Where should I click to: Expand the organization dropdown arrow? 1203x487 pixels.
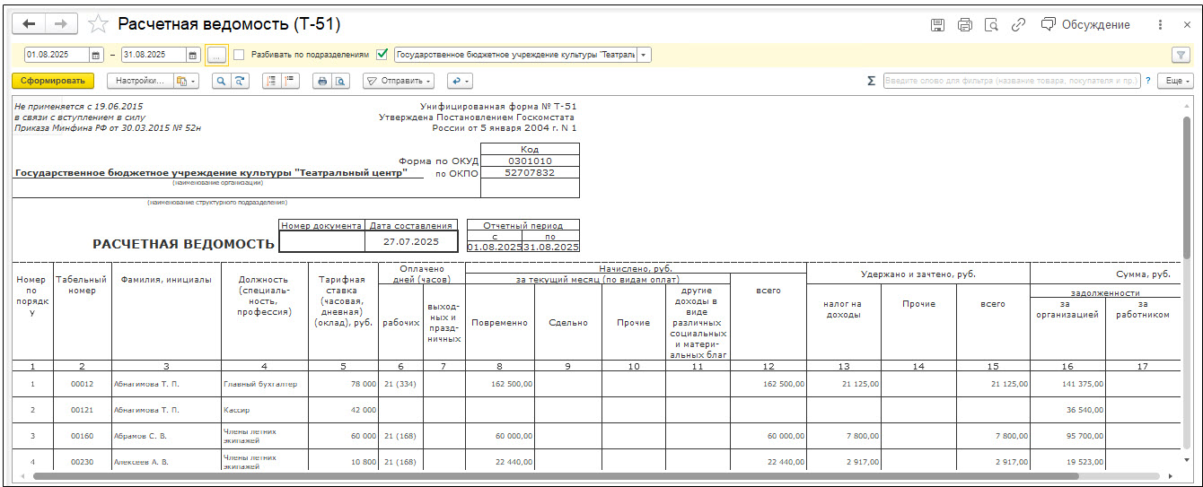point(645,55)
